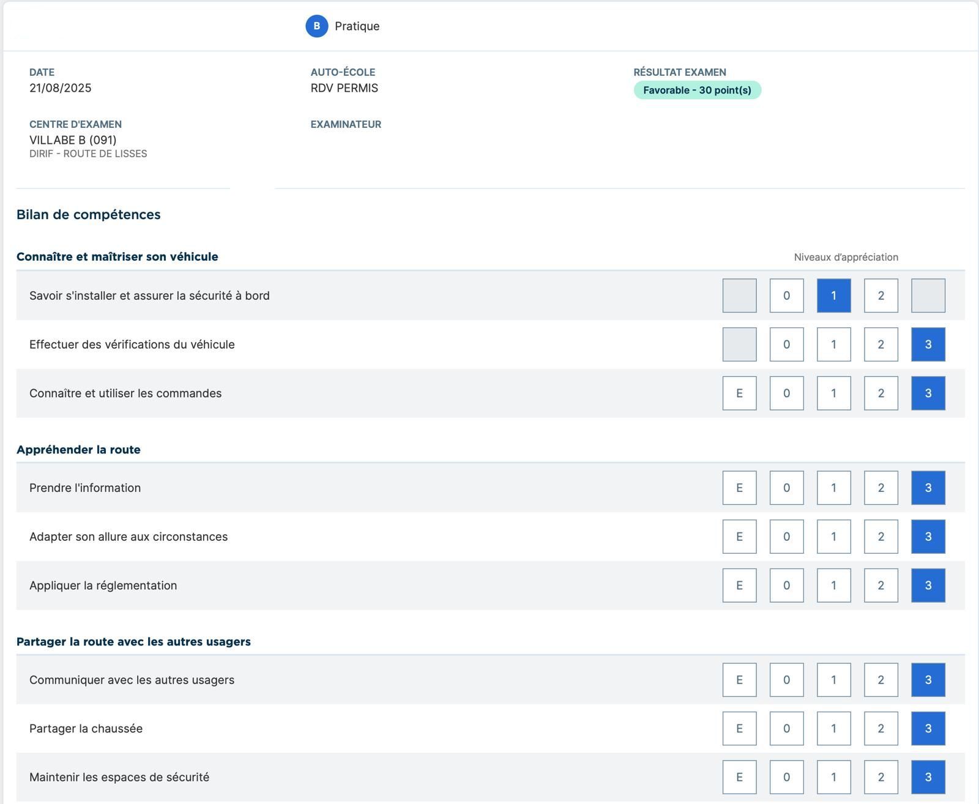979x804 pixels.
Task: Select E for Connaître et utiliser les commandes
Action: click(x=739, y=393)
